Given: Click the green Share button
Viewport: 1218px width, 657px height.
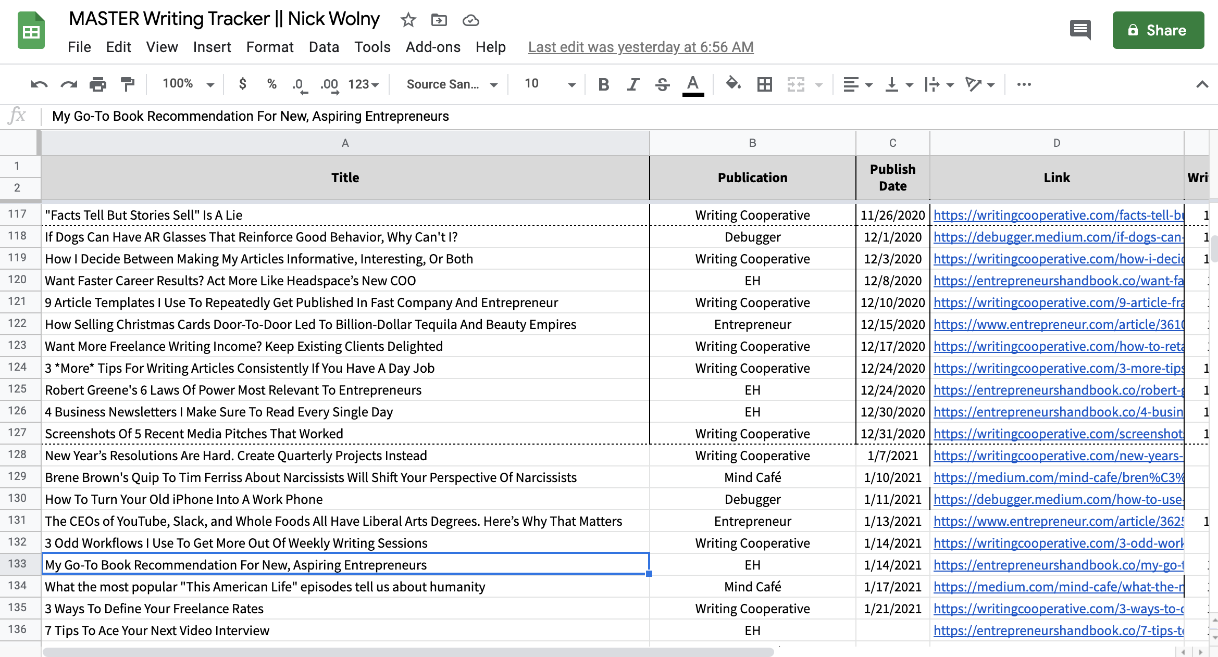Looking at the screenshot, I should click(x=1158, y=30).
